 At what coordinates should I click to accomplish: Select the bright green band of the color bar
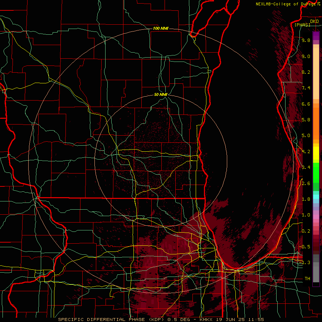point(316,173)
